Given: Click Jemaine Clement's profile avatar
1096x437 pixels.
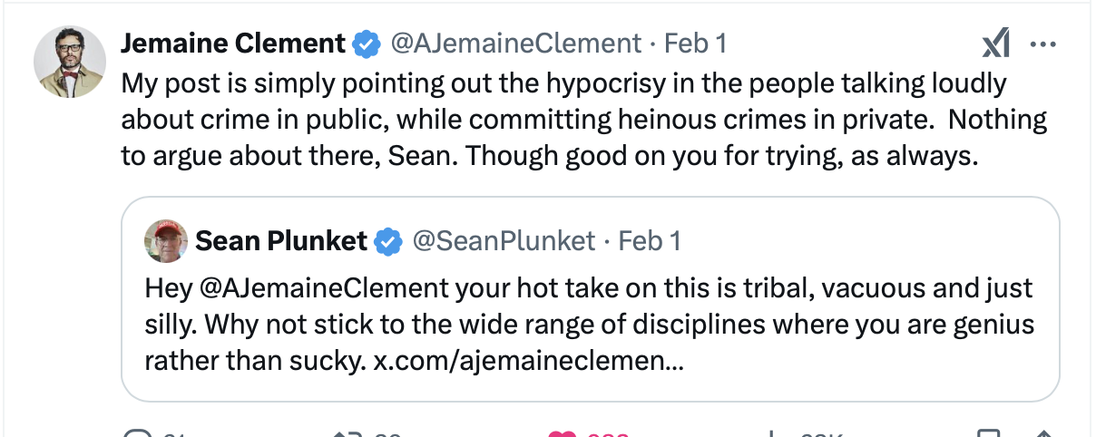Looking at the screenshot, I should coord(70,61).
